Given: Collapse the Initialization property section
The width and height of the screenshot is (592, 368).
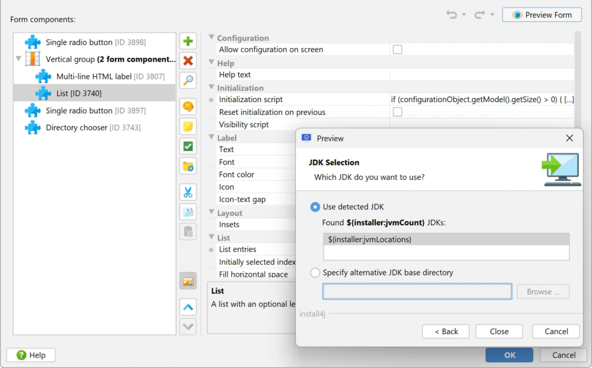Looking at the screenshot, I should click(212, 88).
